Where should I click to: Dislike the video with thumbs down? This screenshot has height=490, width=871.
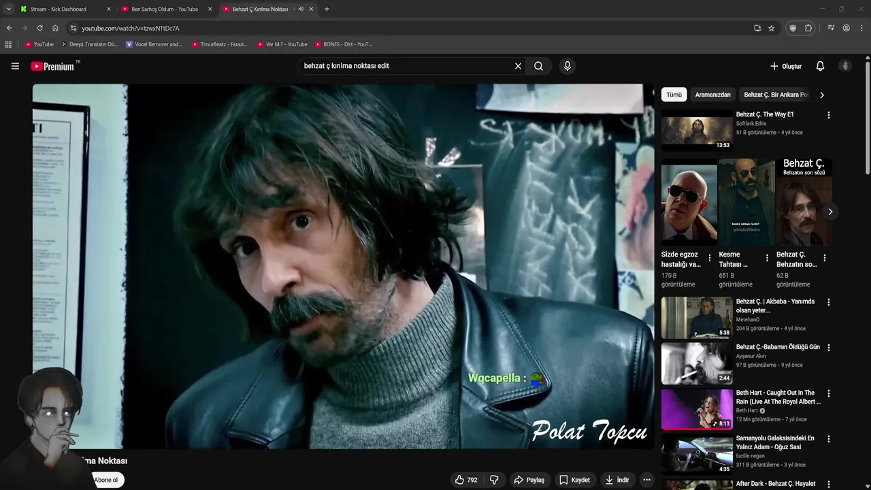point(494,480)
